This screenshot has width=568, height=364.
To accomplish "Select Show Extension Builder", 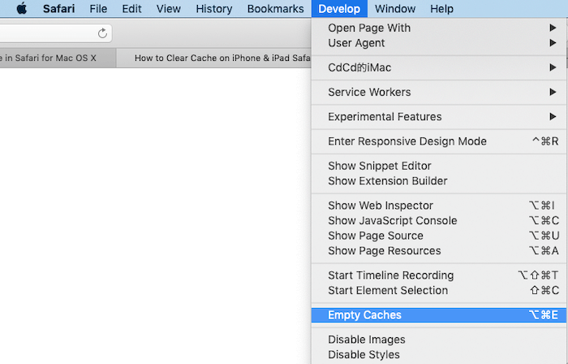I will pyautogui.click(x=439, y=181).
